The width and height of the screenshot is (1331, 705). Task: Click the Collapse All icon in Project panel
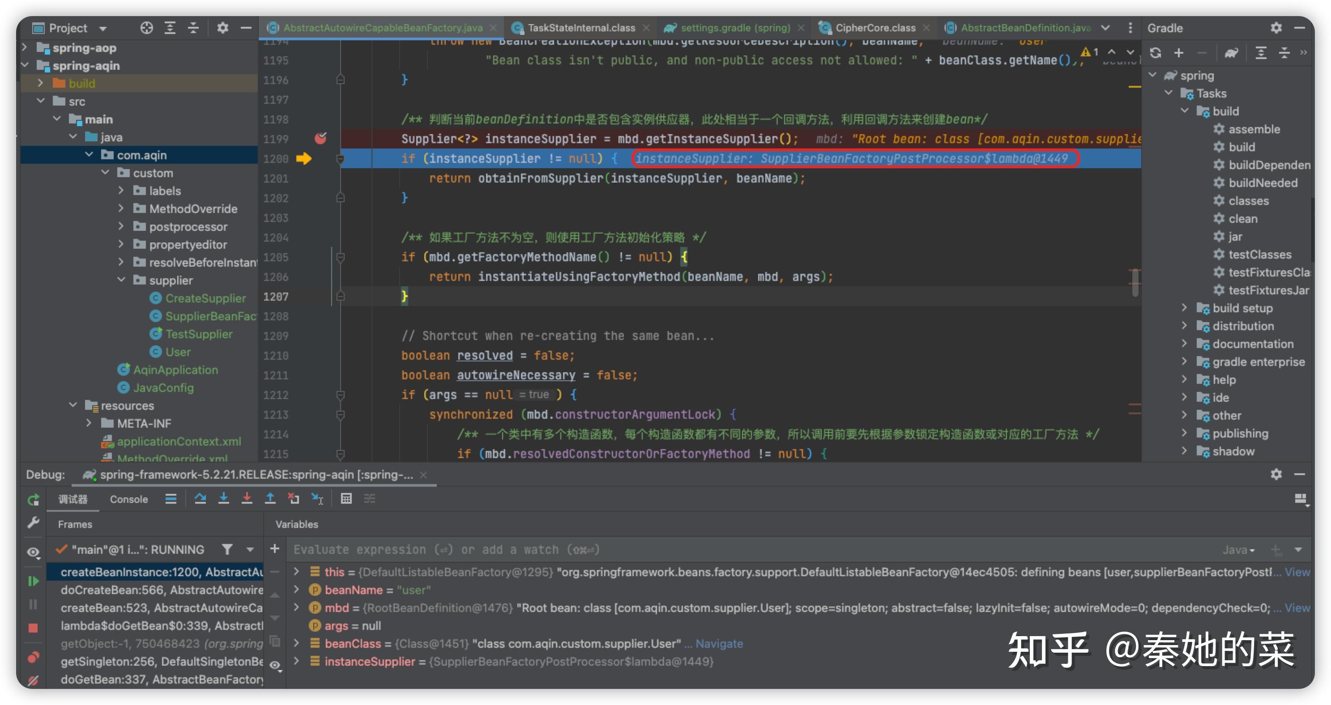pyautogui.click(x=193, y=28)
